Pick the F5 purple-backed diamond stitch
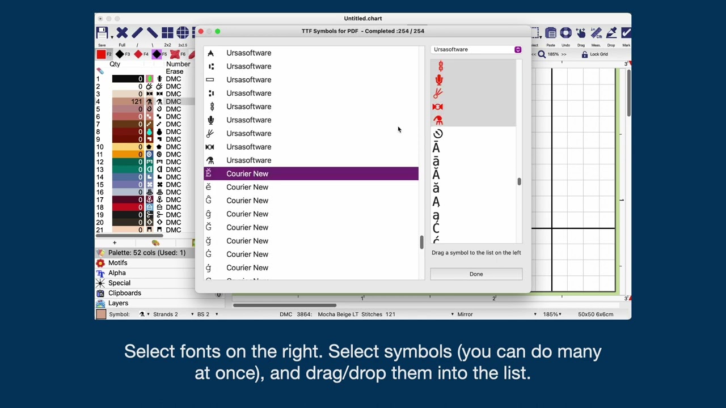This screenshot has height=408, width=726. [157, 54]
